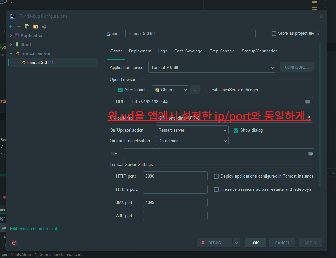Uncheck After launch checkbox
The image size is (336, 258).
point(120,90)
